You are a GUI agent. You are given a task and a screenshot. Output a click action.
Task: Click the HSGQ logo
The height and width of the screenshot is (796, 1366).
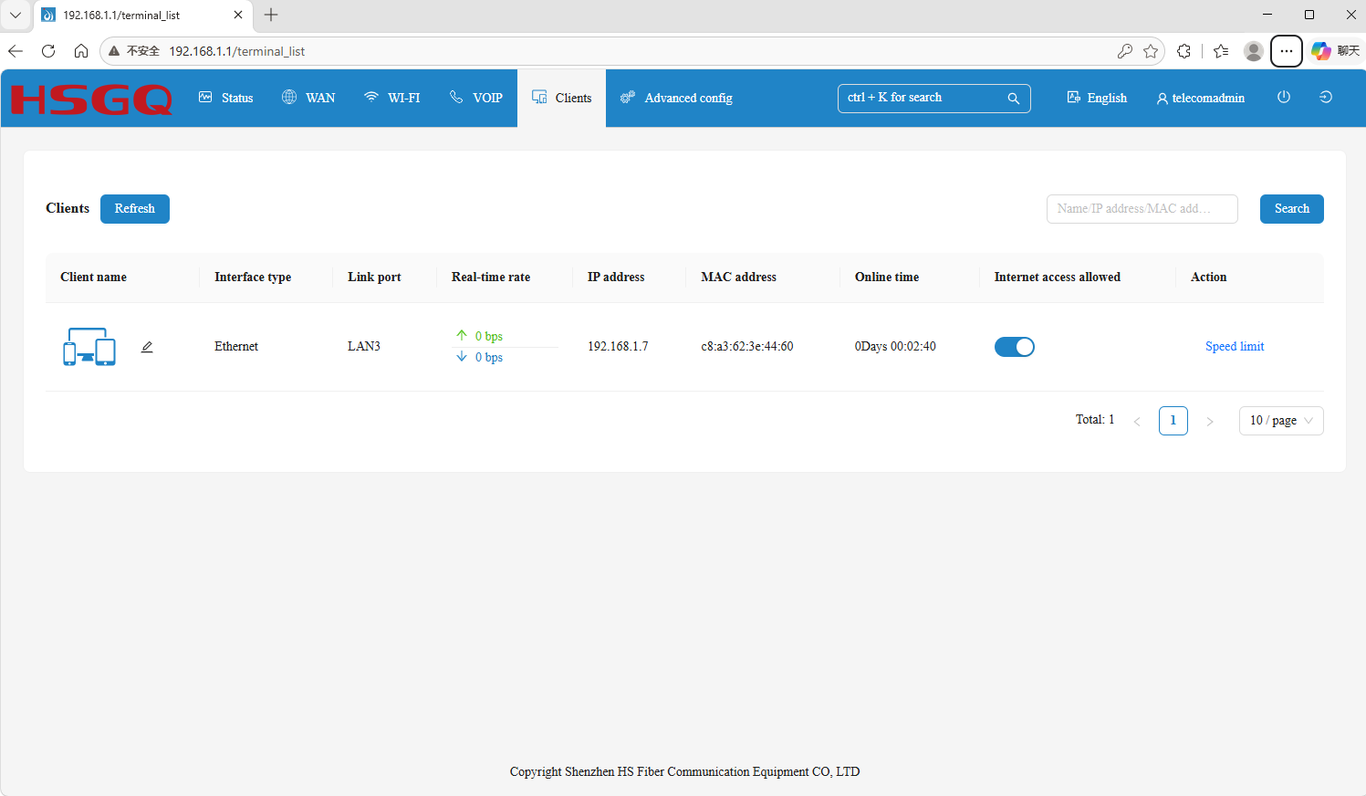(91, 99)
